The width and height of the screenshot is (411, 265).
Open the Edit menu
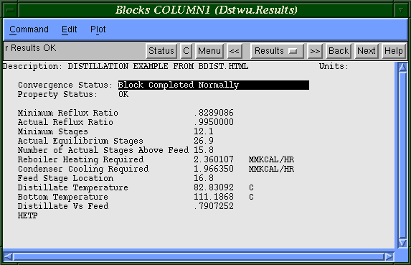click(69, 29)
